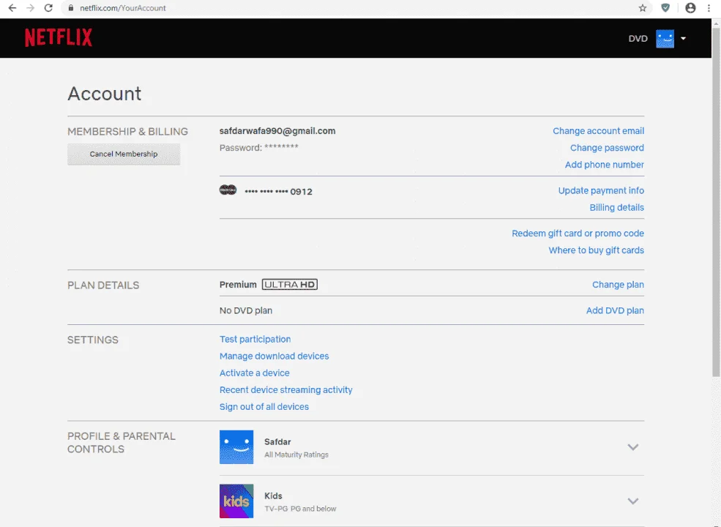Open the Chrome three-dot menu

pos(709,8)
